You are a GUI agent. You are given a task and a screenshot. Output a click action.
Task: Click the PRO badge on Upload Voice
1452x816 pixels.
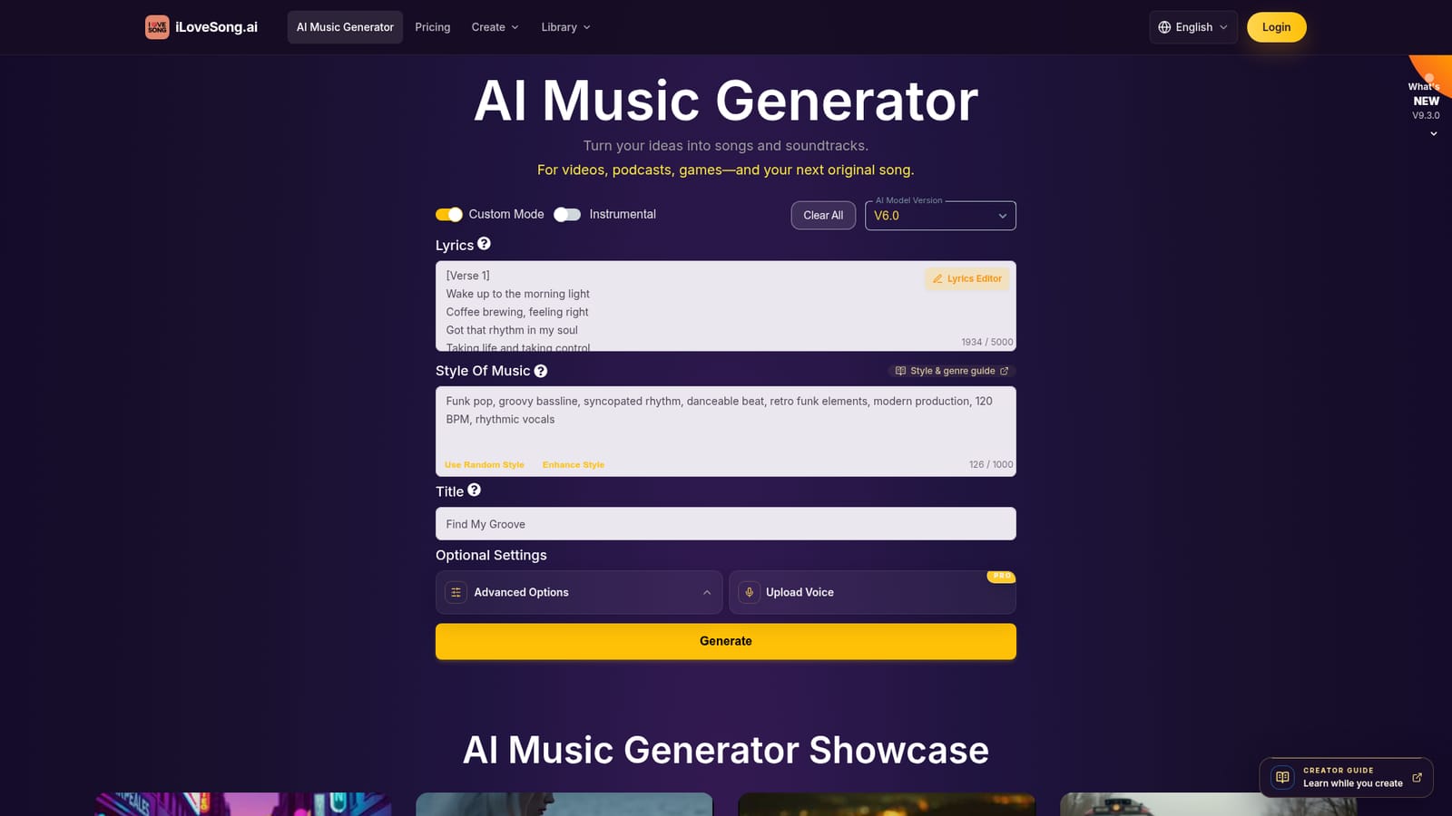pyautogui.click(x=1001, y=576)
